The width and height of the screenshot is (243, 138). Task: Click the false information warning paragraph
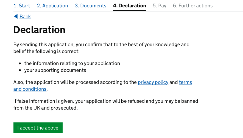tap(106, 104)
